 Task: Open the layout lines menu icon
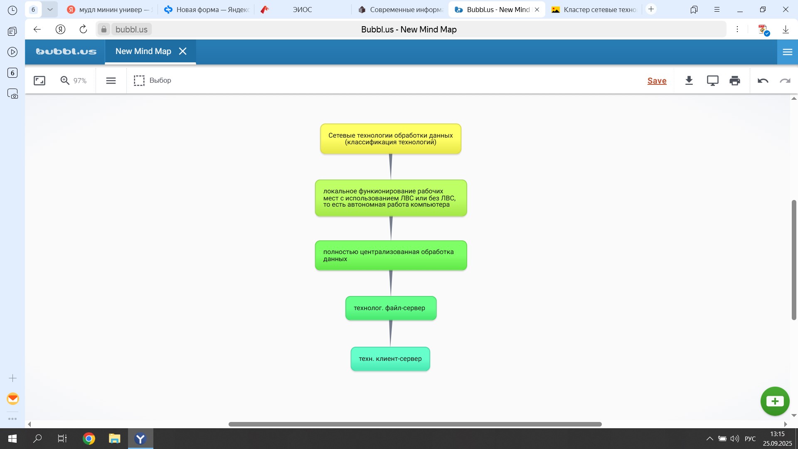(111, 81)
